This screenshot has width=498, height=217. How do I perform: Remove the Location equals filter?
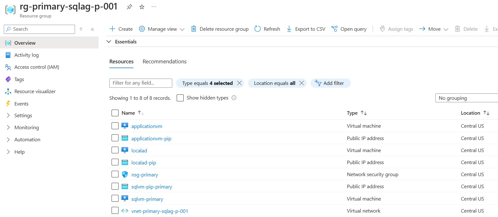pyautogui.click(x=302, y=83)
